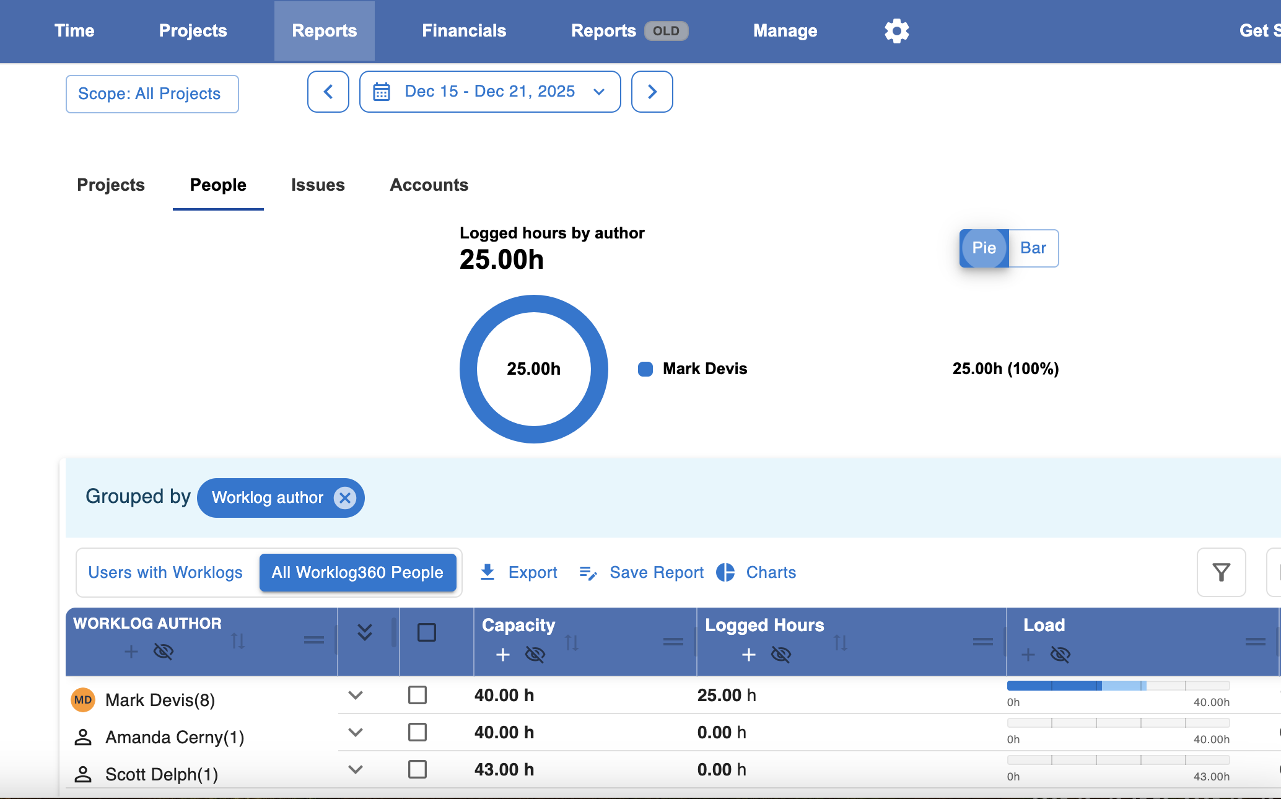Open the filter funnel icon

(x=1222, y=572)
